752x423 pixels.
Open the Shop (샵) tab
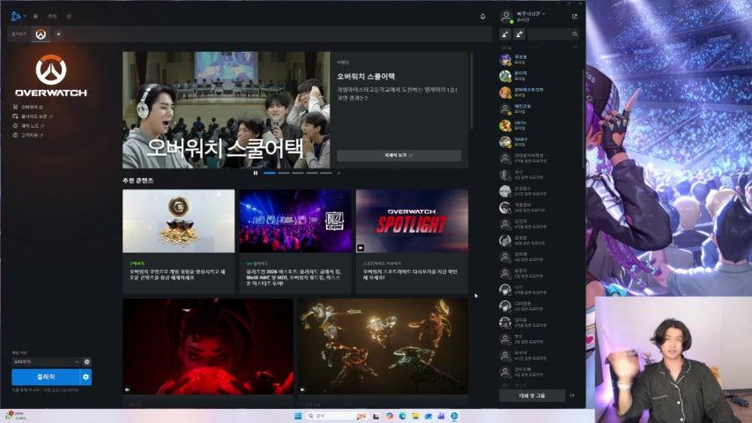pyautogui.click(x=69, y=17)
